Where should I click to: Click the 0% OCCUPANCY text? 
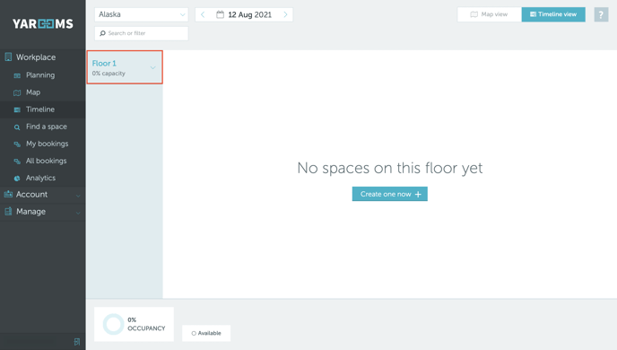coord(146,324)
